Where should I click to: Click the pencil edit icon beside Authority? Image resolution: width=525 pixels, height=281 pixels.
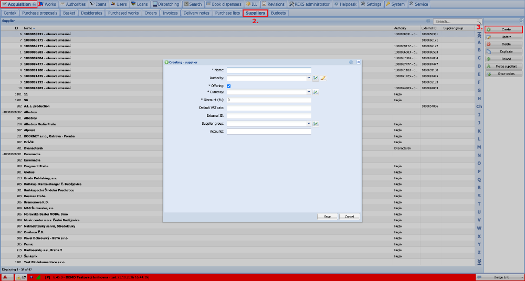point(323,78)
